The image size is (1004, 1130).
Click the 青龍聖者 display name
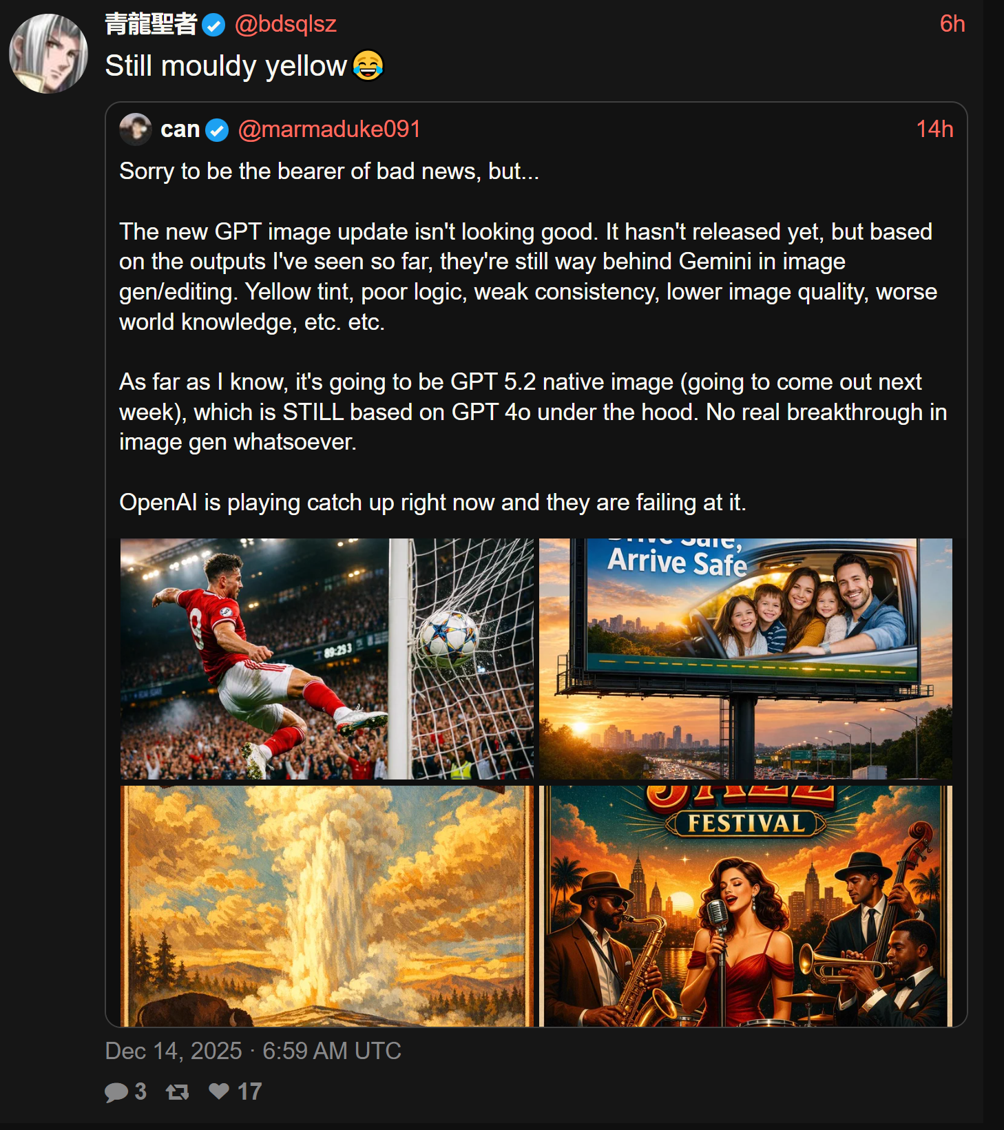[x=151, y=24]
